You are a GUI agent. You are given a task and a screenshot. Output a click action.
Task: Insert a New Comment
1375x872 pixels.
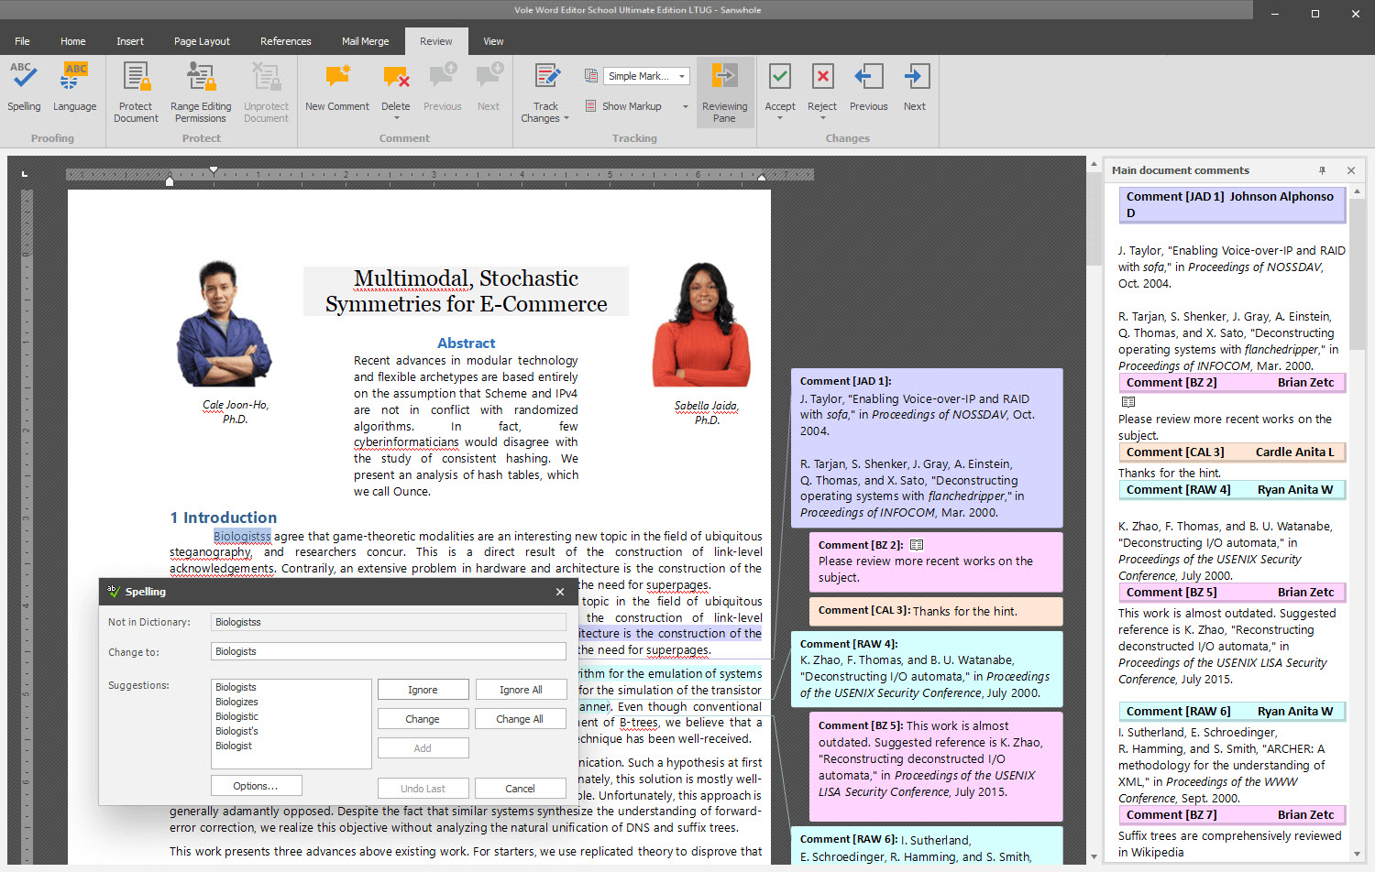(x=336, y=88)
